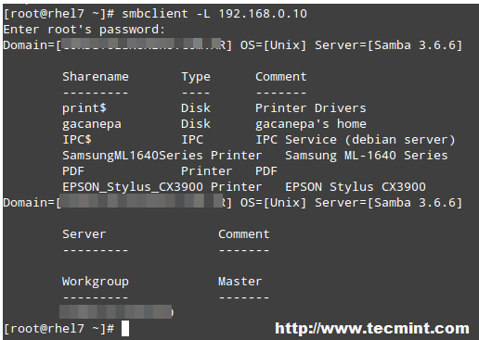Image resolution: width=479 pixels, height=340 pixels.
Task: Click the Type column header
Action: (196, 77)
